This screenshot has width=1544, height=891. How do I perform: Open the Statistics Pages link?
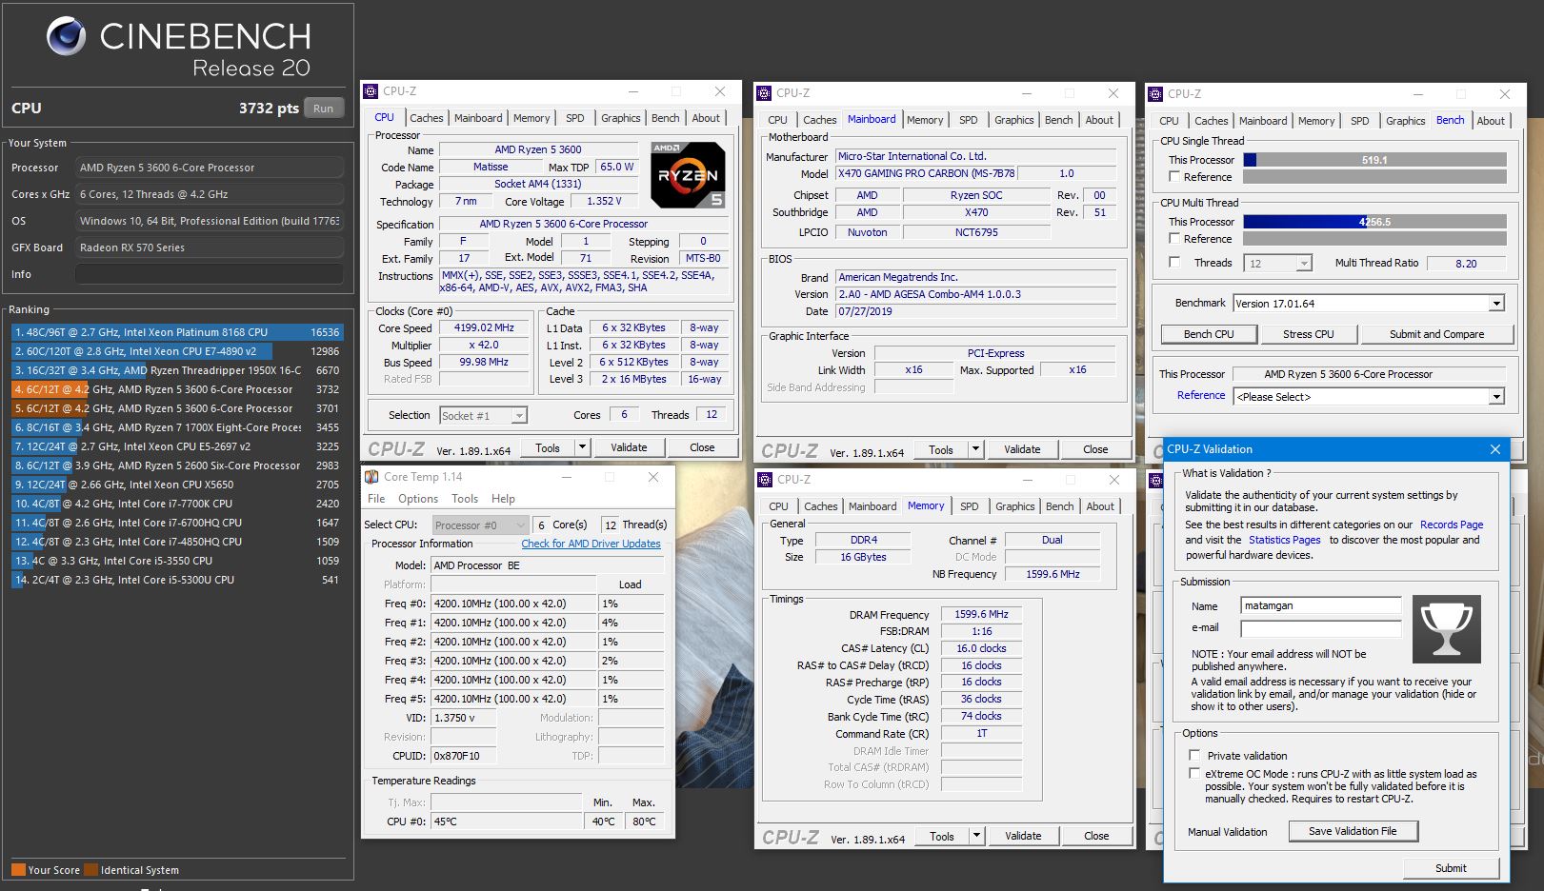(1284, 540)
